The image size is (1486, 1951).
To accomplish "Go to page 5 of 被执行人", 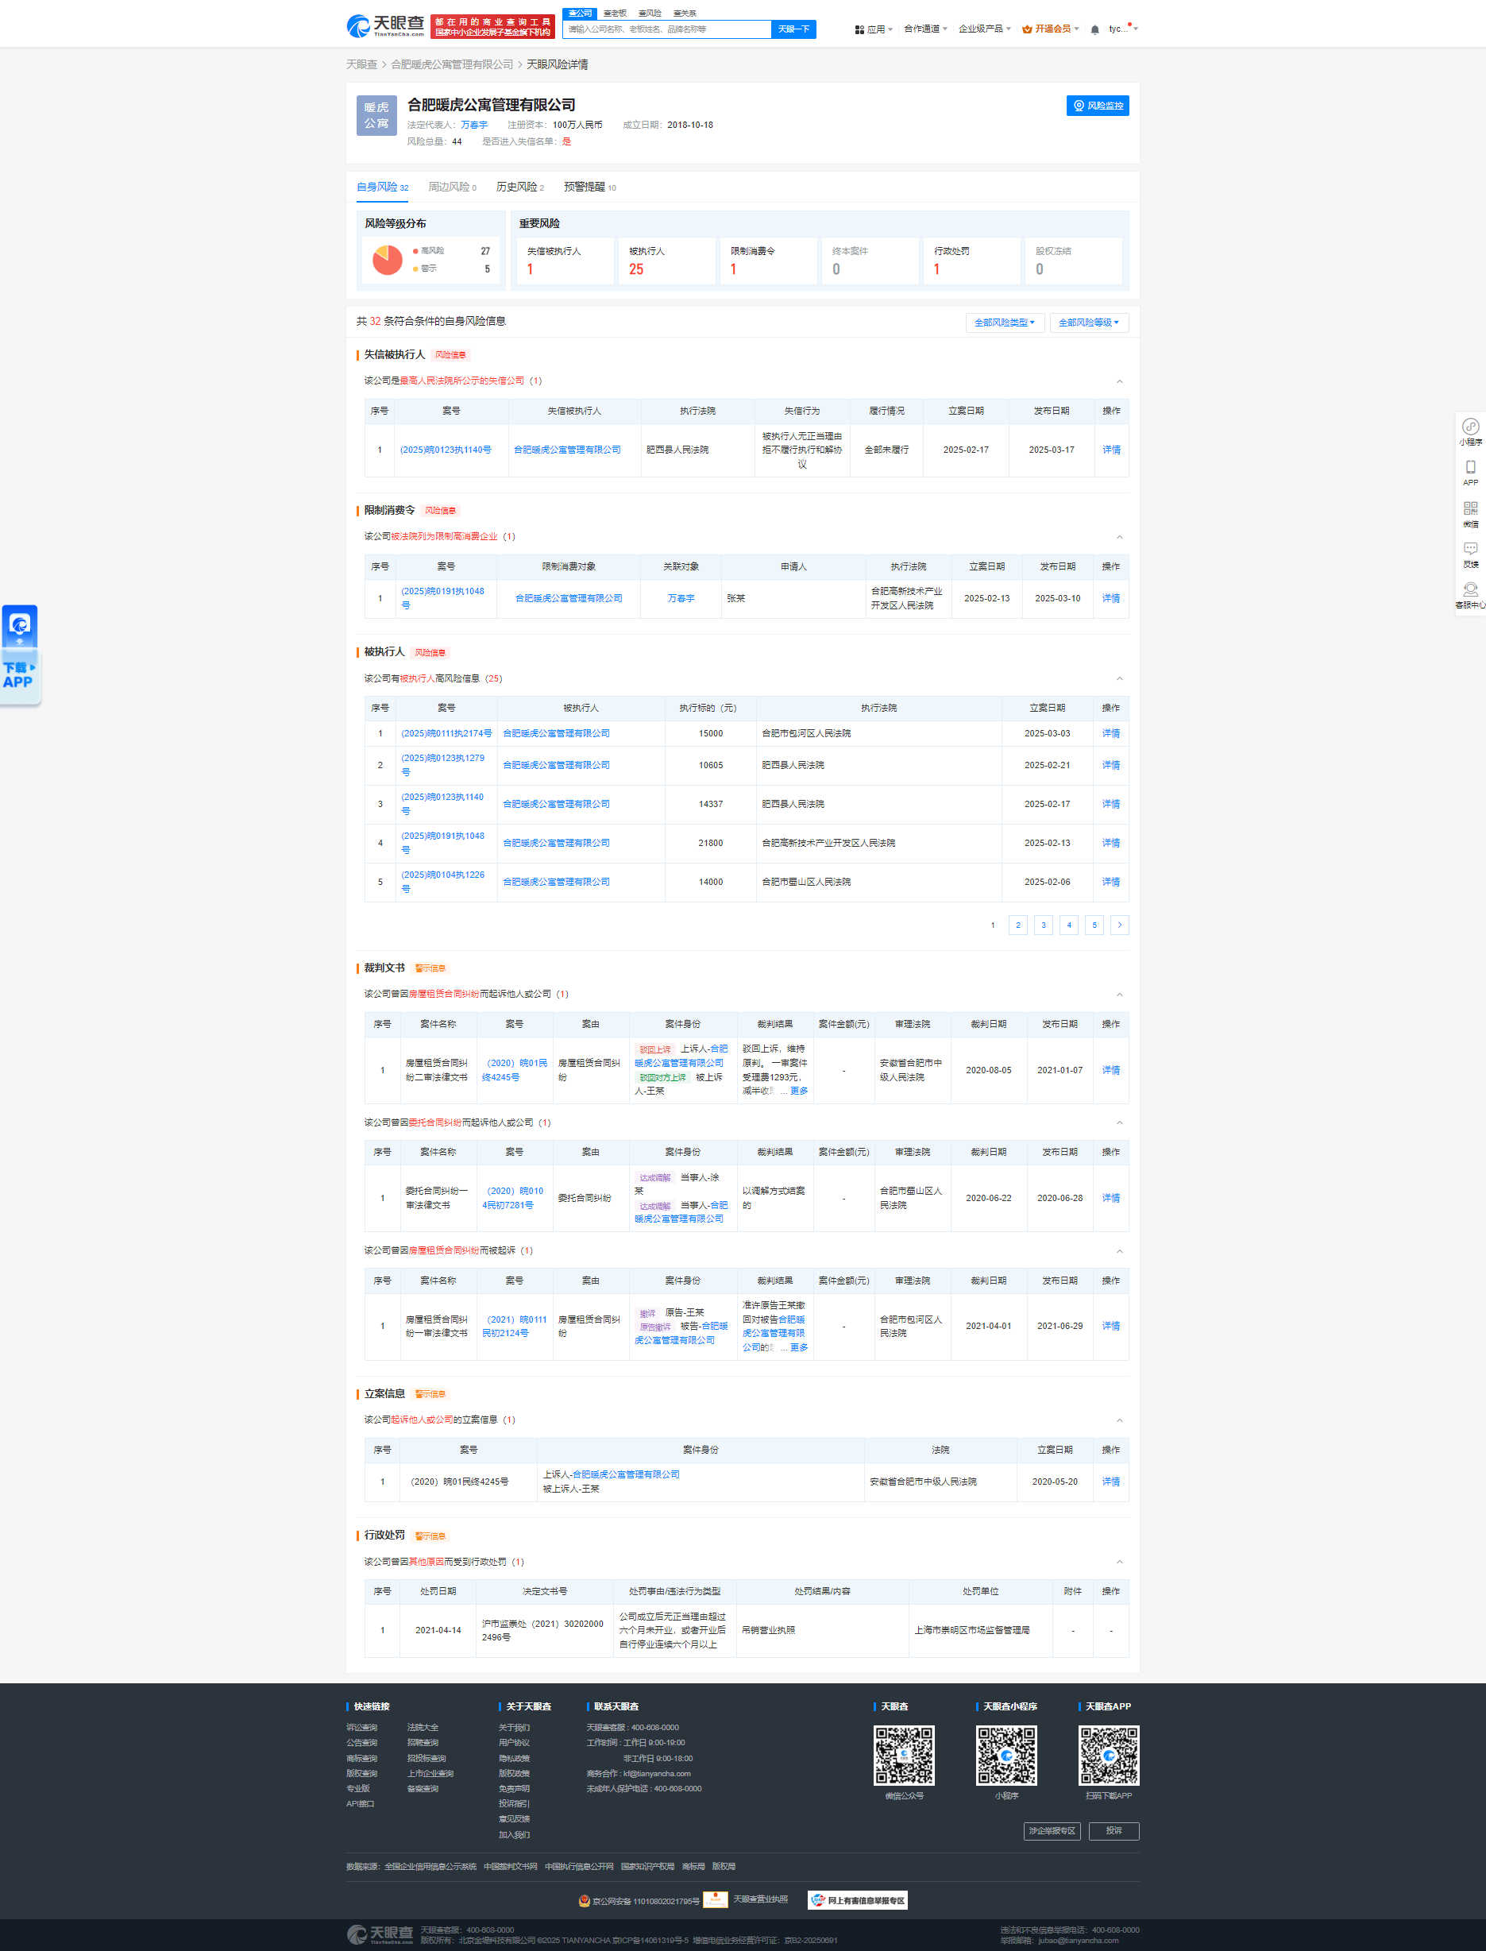I will point(1094,925).
